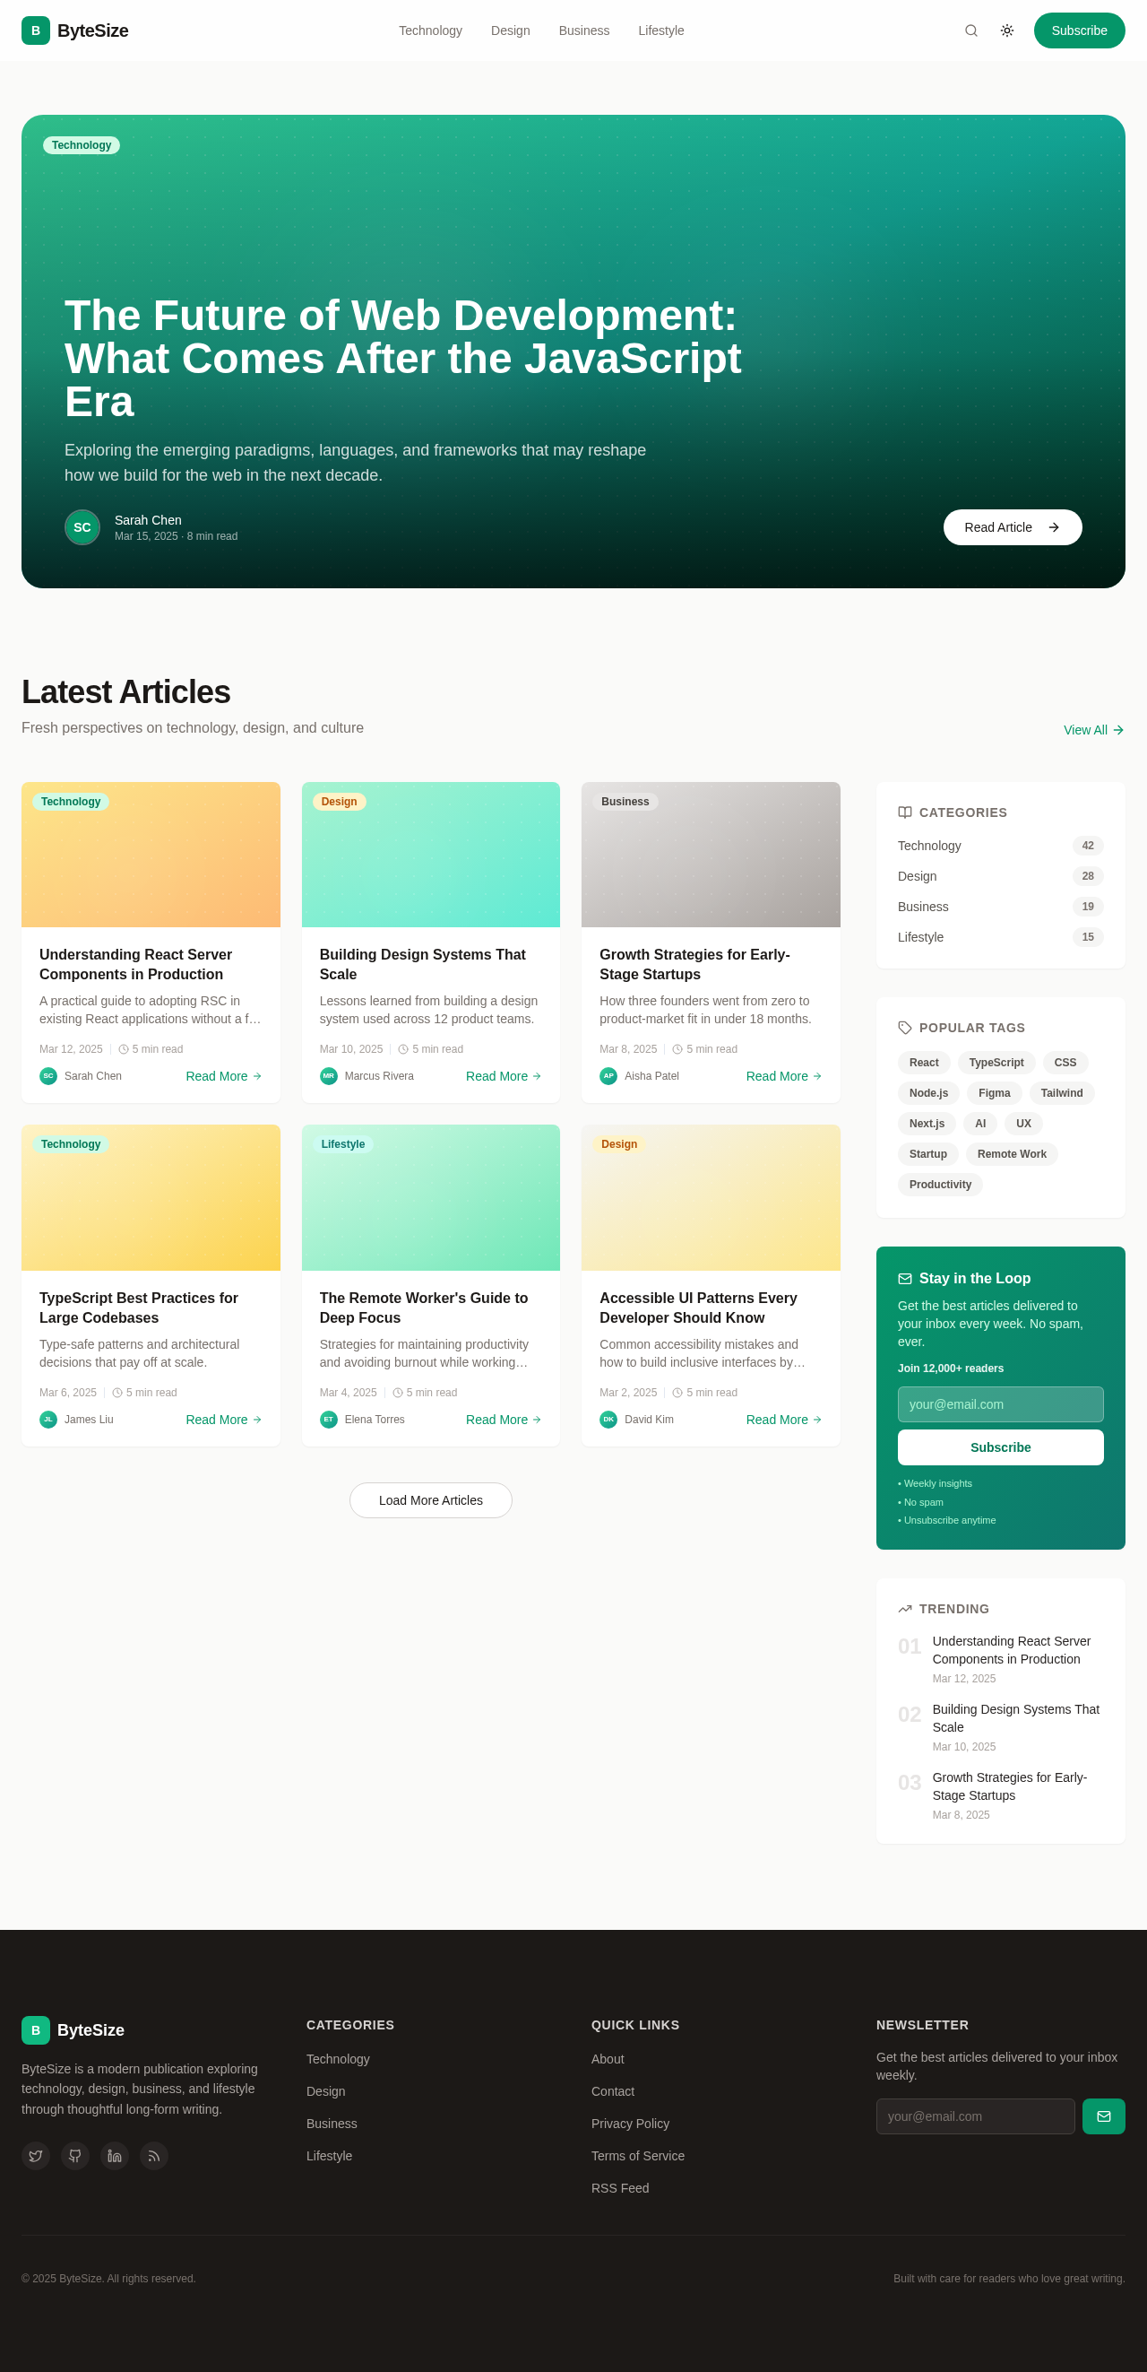1147x2372 pixels.
Task: Click the ByteSize logo in footer
Action: pos(73,2030)
